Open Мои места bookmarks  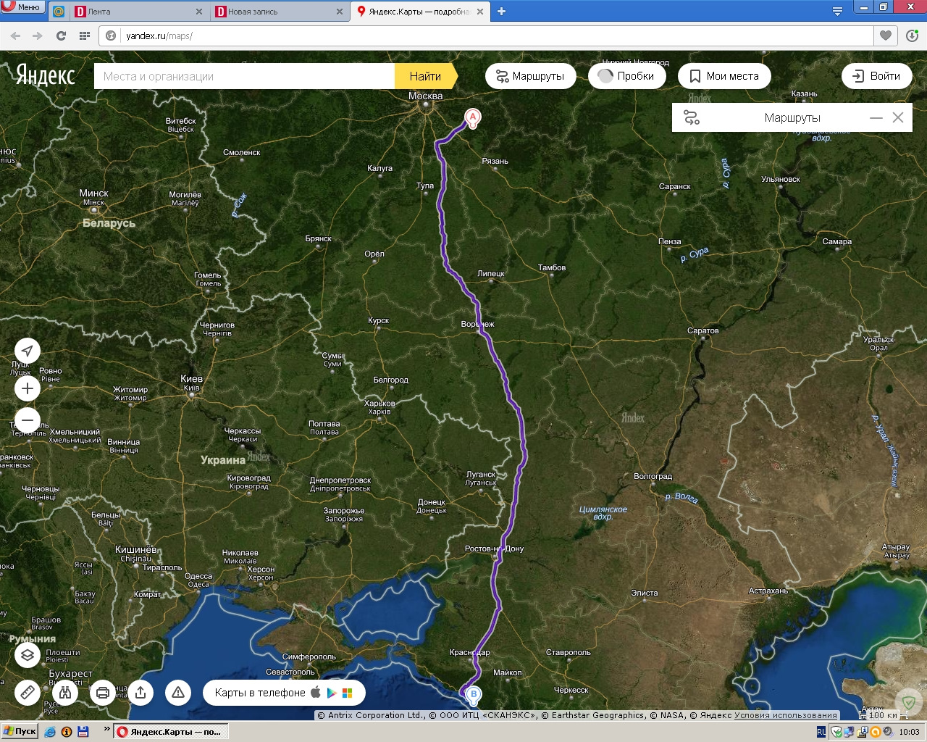pyautogui.click(x=724, y=76)
